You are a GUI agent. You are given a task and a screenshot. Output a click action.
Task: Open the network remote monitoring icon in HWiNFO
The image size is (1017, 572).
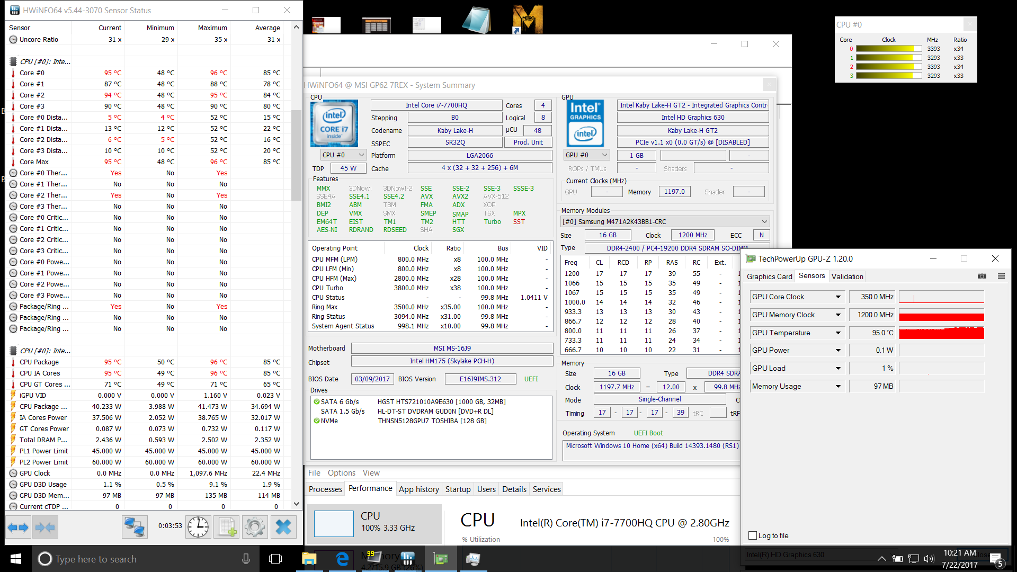pos(135,527)
